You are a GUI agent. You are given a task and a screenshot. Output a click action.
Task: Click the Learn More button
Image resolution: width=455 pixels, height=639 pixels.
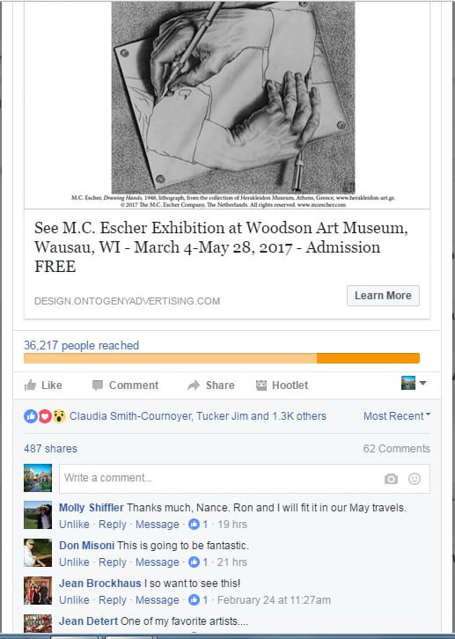pyautogui.click(x=383, y=296)
